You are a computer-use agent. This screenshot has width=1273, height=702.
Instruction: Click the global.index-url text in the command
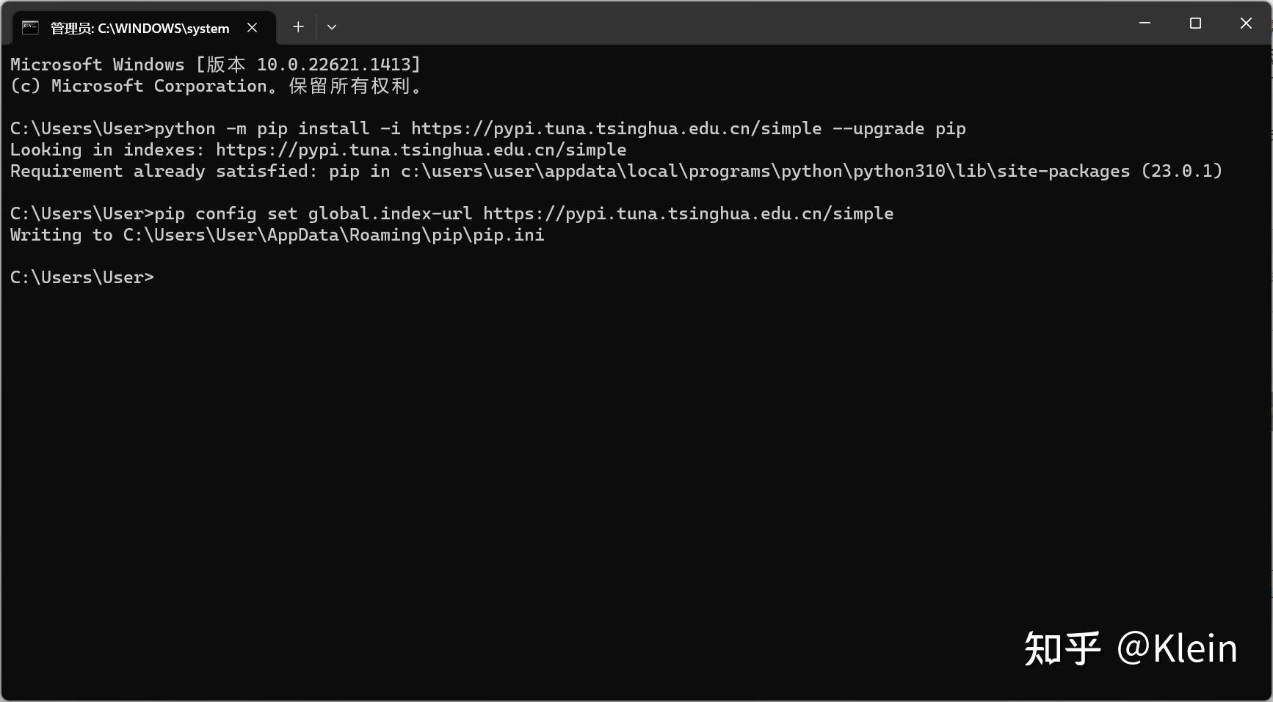click(389, 213)
